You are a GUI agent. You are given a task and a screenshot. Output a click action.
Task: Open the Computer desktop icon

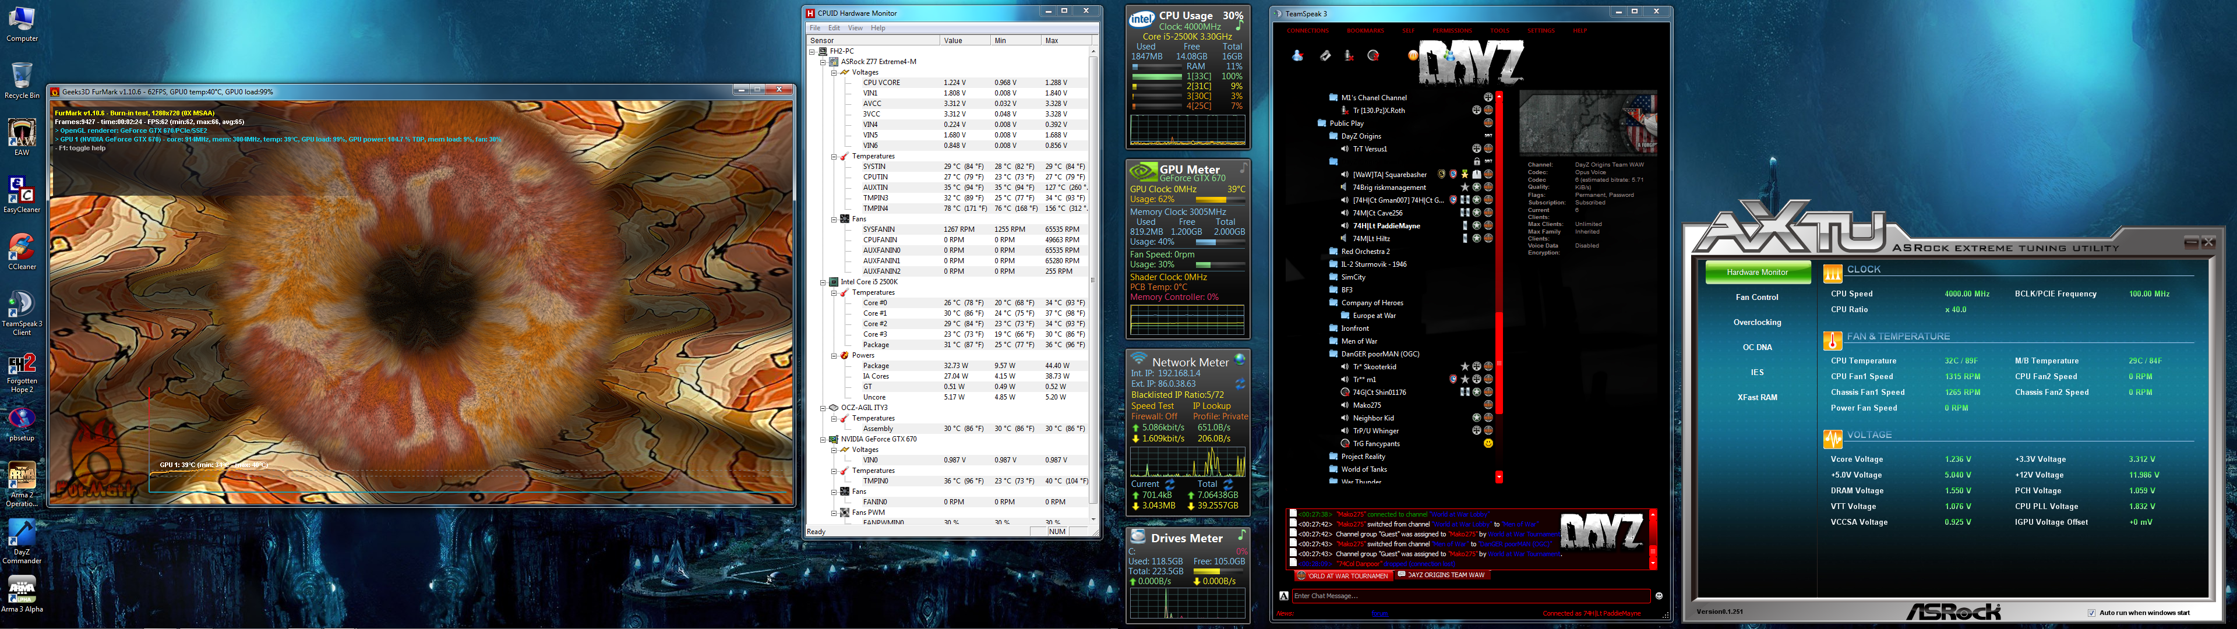(x=22, y=24)
